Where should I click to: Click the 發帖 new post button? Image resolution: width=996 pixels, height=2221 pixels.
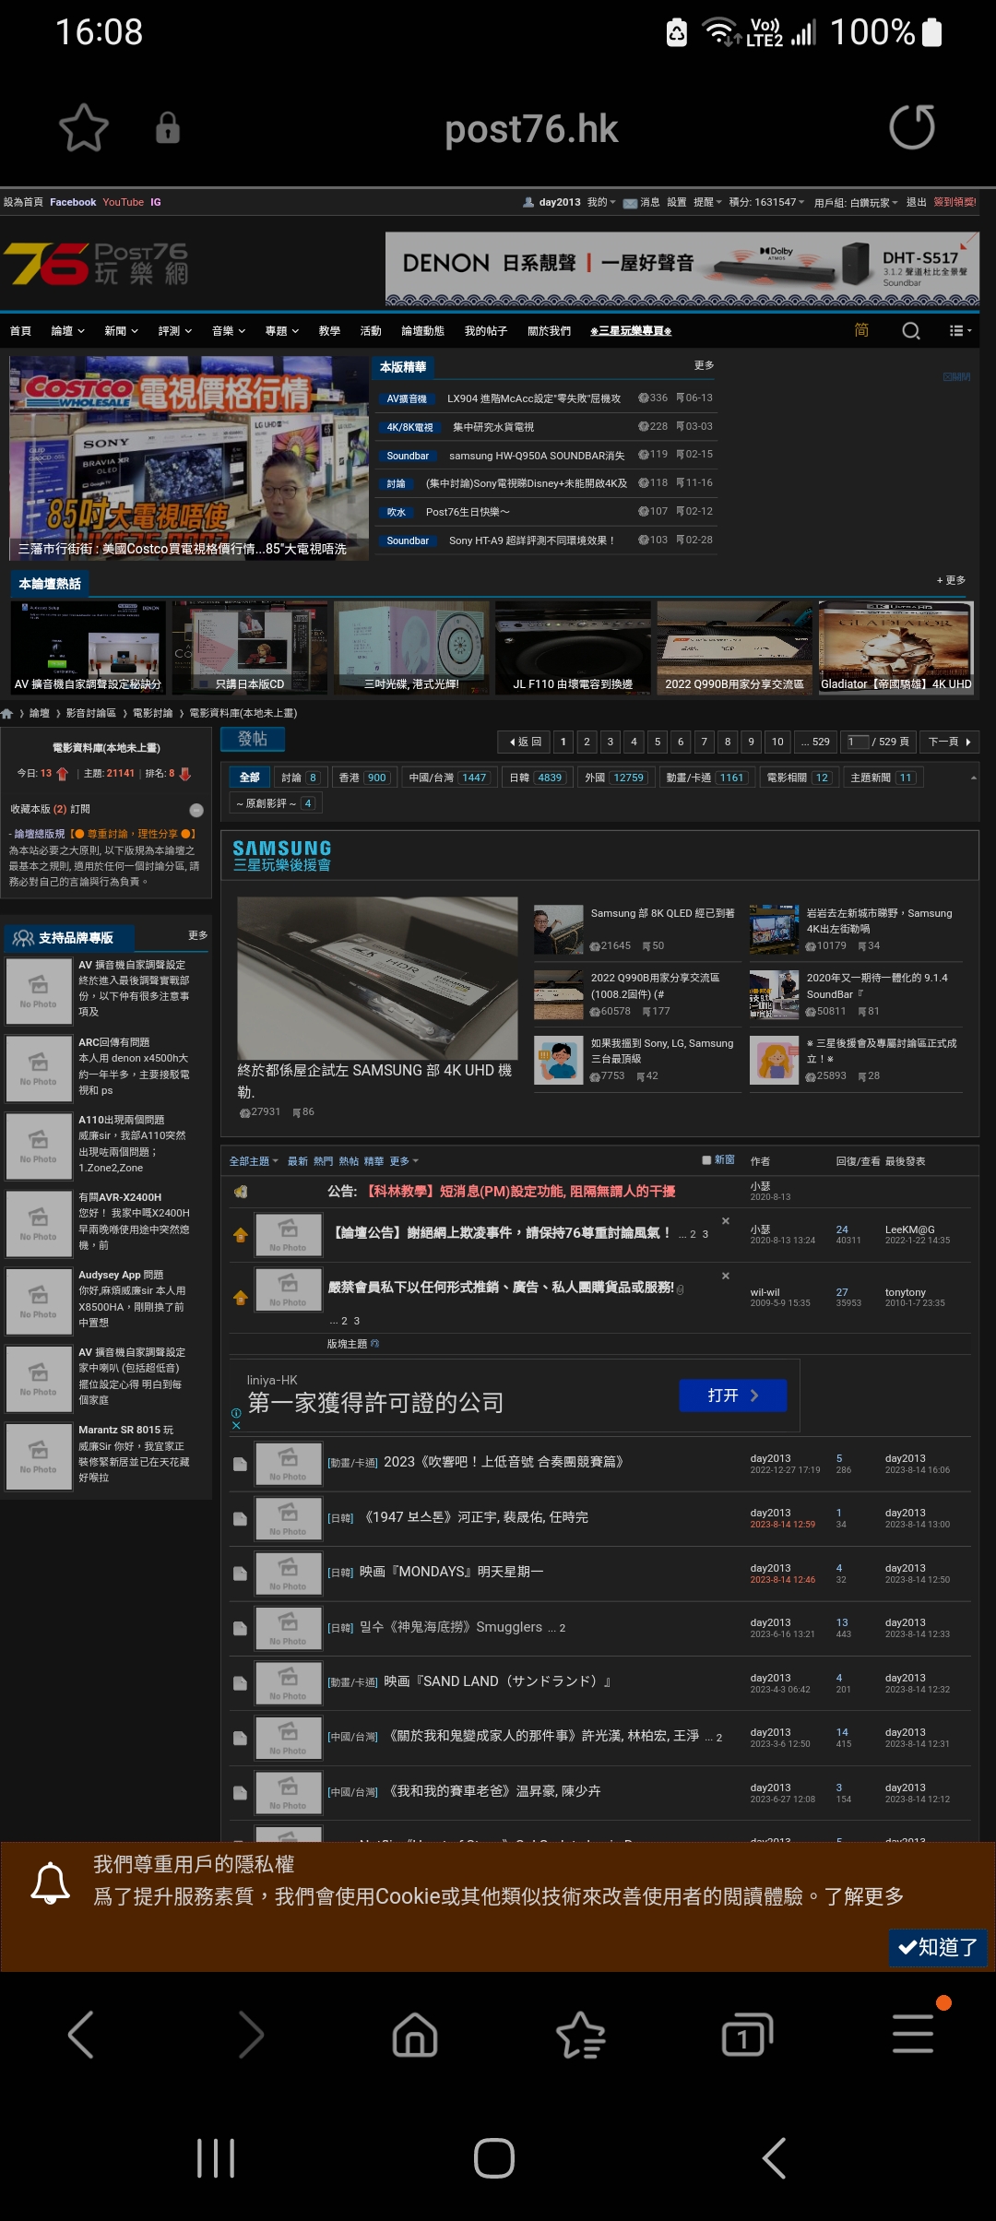pyautogui.click(x=253, y=739)
